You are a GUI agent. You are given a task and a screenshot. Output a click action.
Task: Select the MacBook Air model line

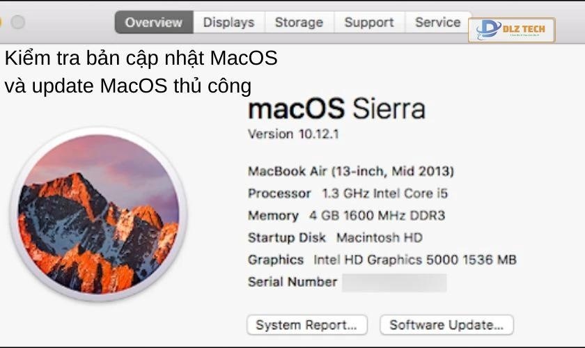pos(351,171)
